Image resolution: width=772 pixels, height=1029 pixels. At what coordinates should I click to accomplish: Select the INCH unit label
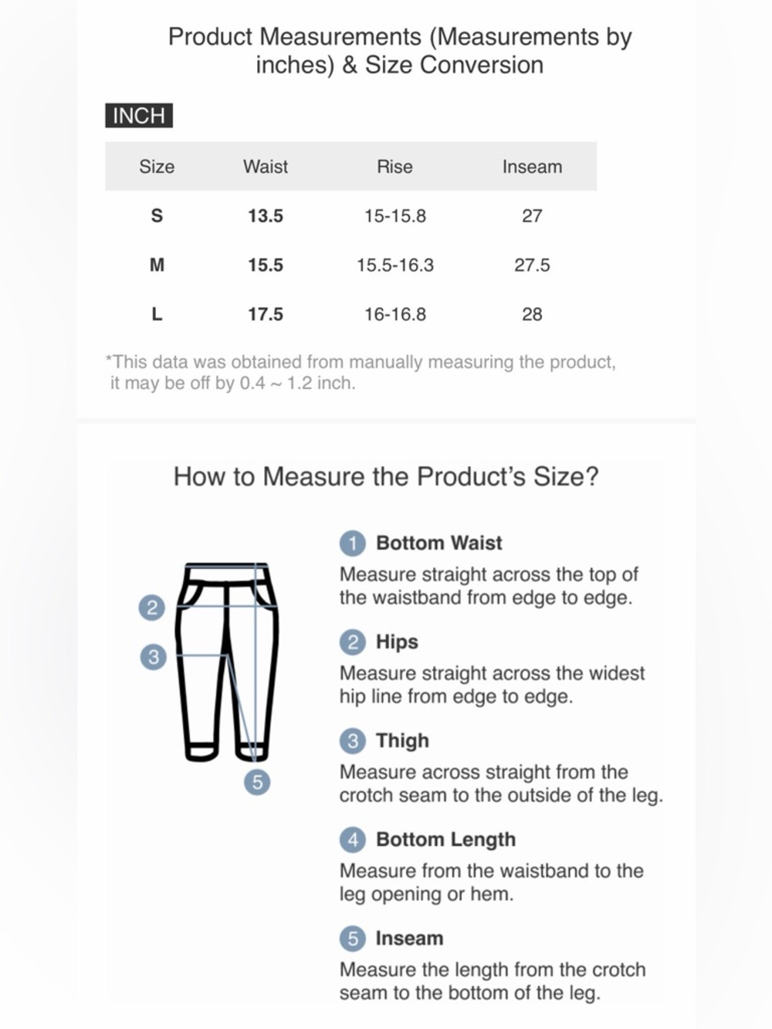139,116
